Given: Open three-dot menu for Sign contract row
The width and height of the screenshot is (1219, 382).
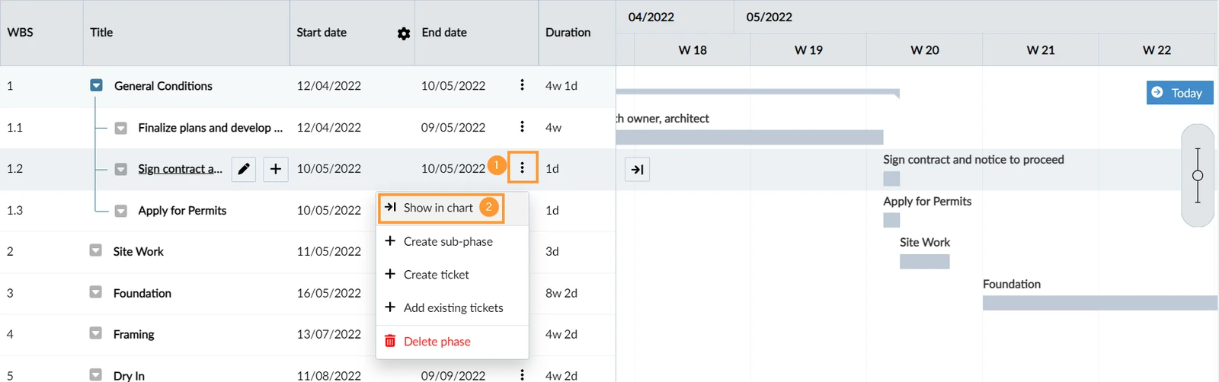Looking at the screenshot, I should (x=523, y=167).
